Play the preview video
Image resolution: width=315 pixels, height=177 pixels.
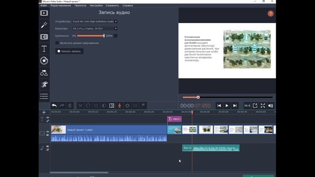pos(227,106)
